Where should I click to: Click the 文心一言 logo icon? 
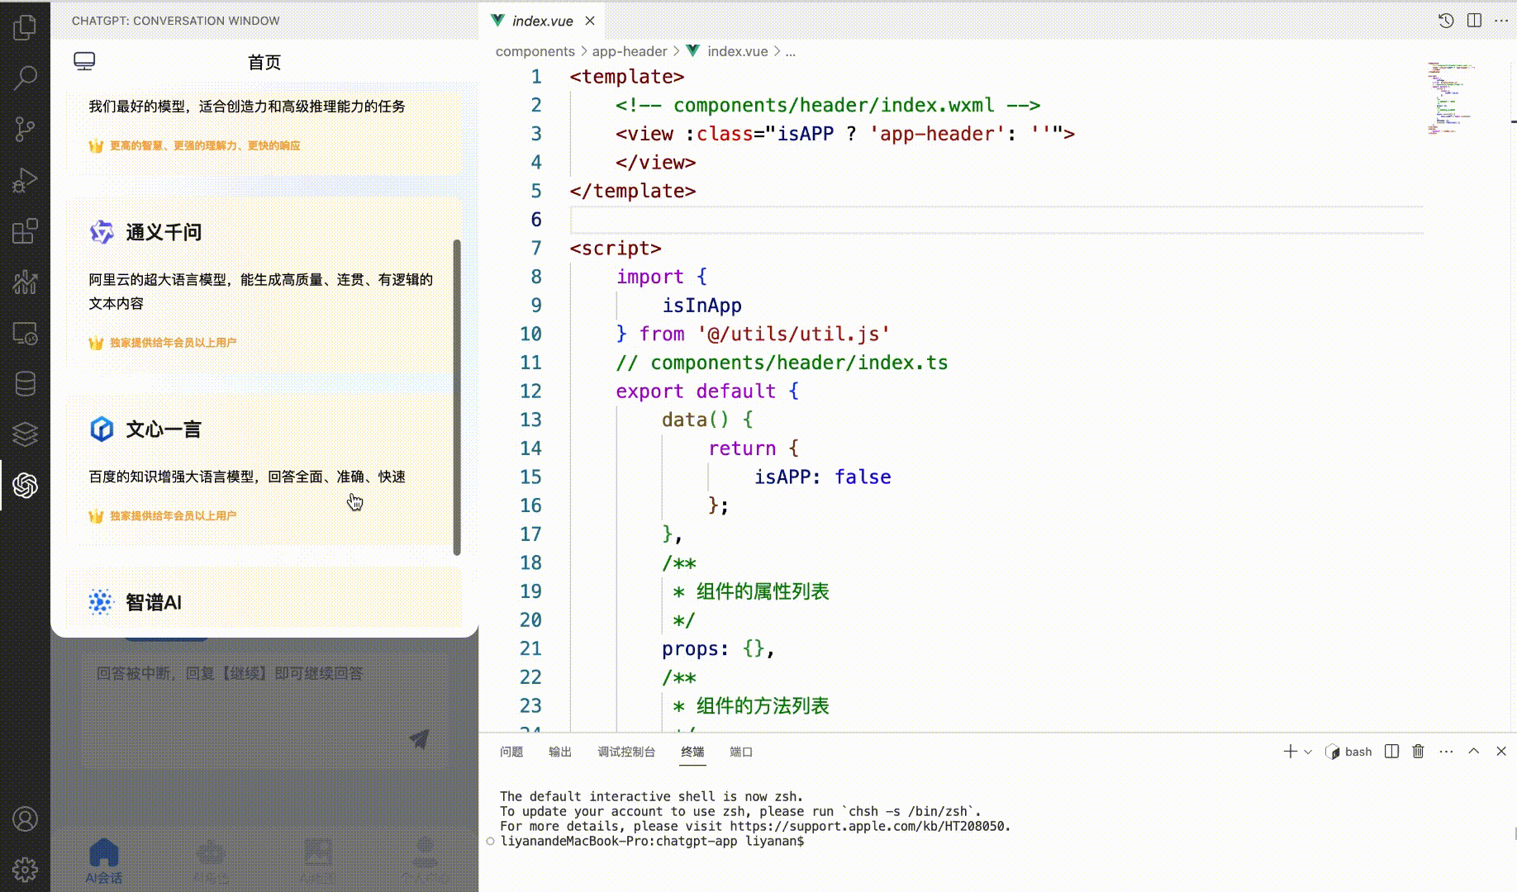point(102,429)
